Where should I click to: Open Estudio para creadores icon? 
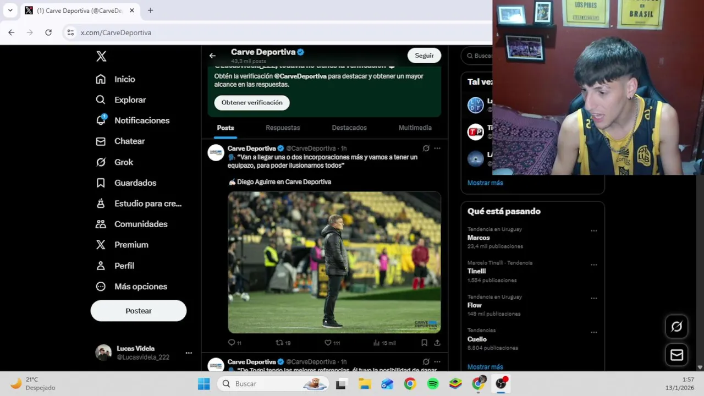click(101, 204)
